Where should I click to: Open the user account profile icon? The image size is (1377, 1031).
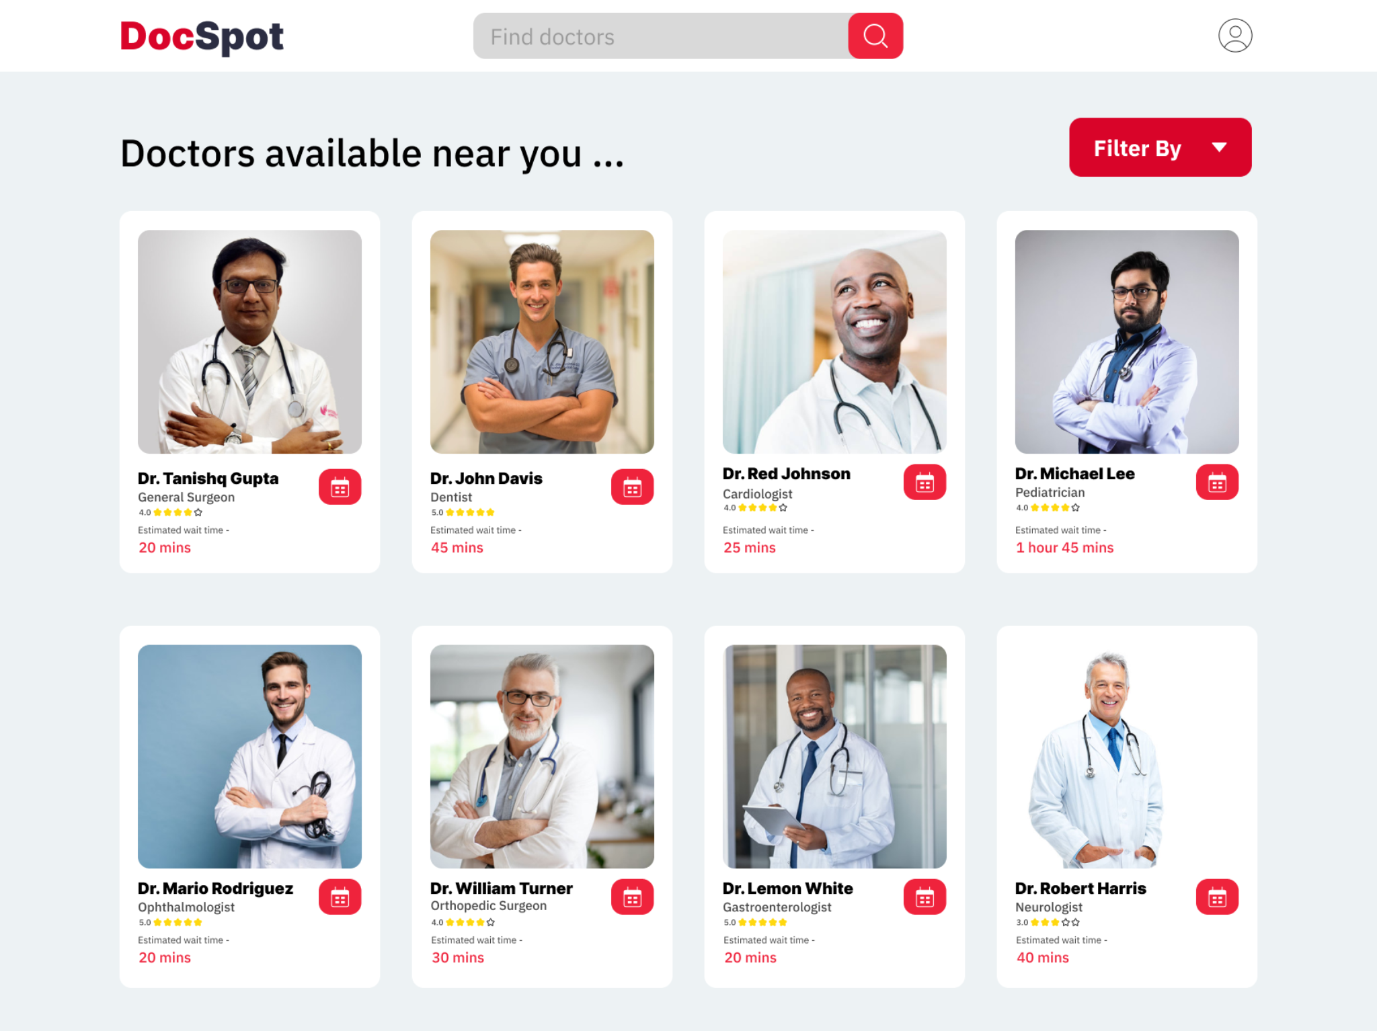[x=1235, y=36]
